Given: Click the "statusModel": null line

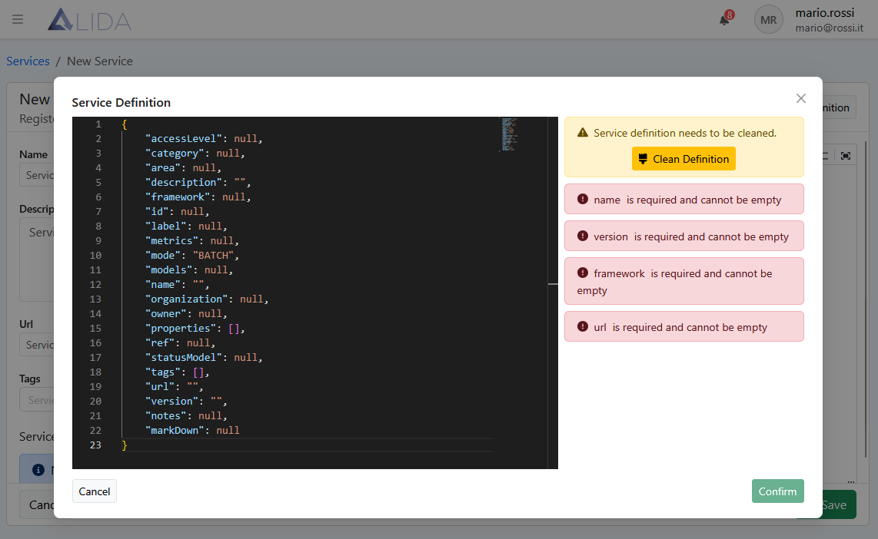Looking at the screenshot, I should 204,357.
